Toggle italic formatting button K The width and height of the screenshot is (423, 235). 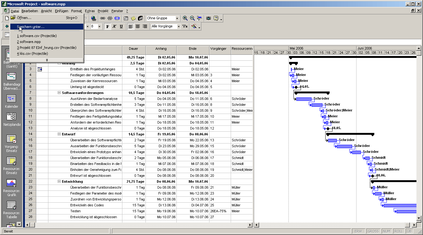[x=115, y=26]
